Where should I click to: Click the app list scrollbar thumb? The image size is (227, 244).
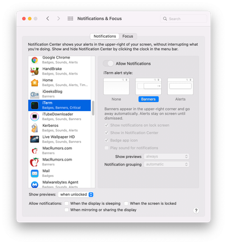93,108
